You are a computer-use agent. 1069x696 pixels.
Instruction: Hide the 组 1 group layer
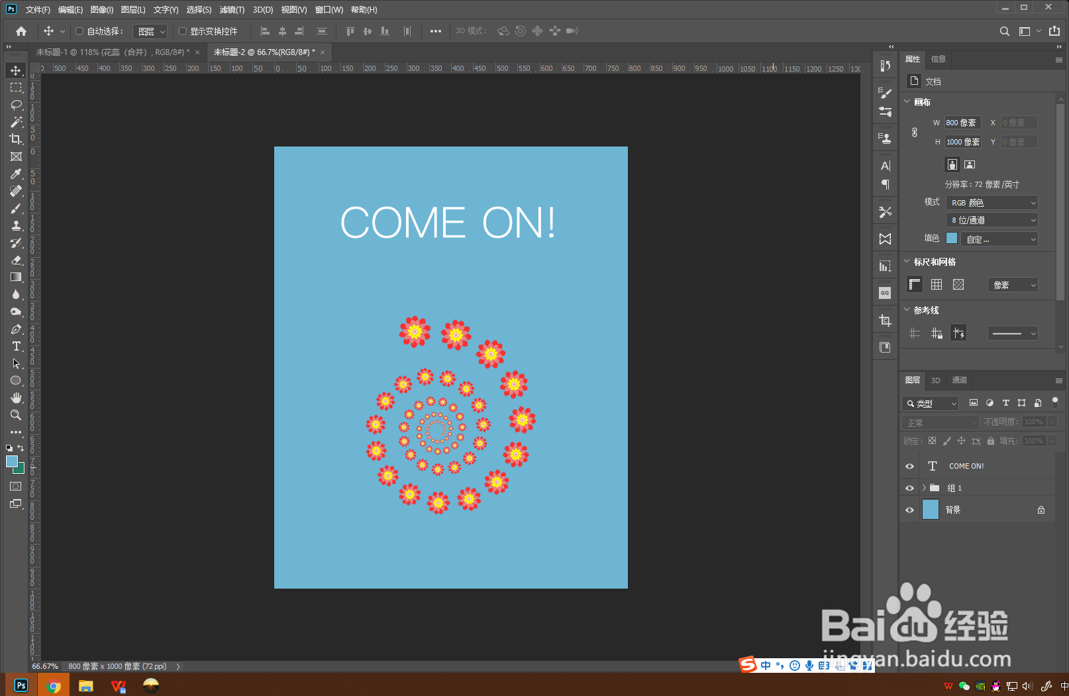(x=909, y=488)
